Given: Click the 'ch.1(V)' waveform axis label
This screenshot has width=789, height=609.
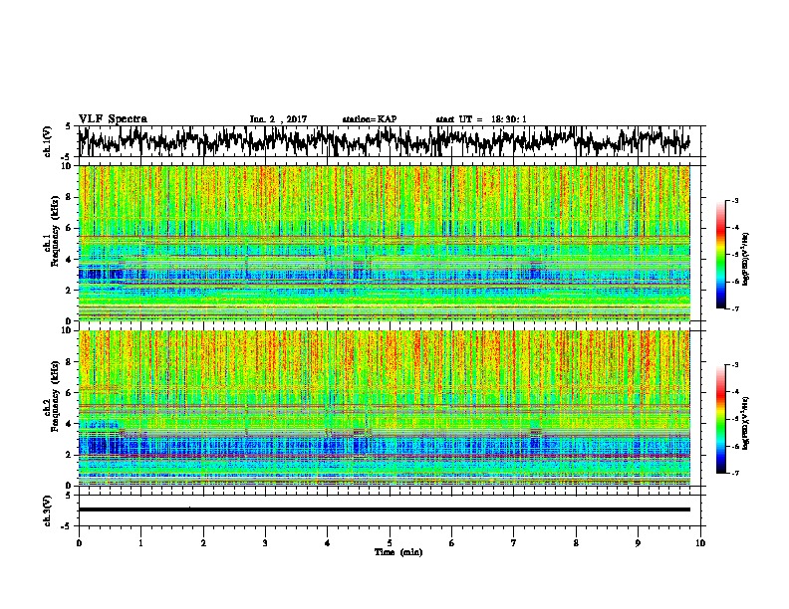Looking at the screenshot, I should pos(47,141).
